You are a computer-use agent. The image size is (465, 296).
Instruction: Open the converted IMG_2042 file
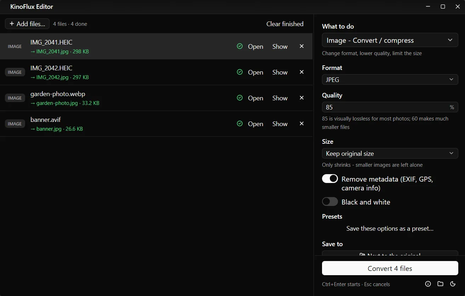tap(256, 72)
